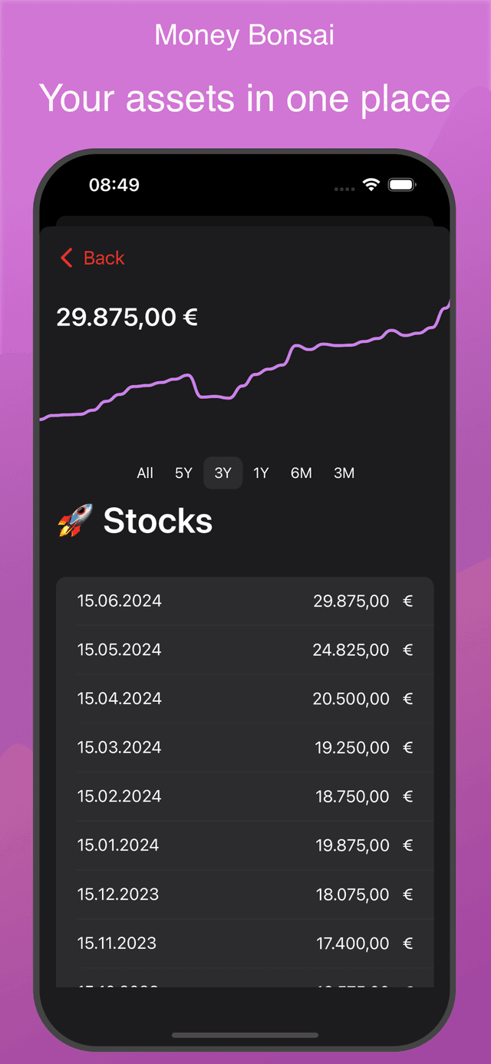This screenshot has width=491, height=1064.
Task: Tap the Wi-Fi status icon
Action: point(371,185)
